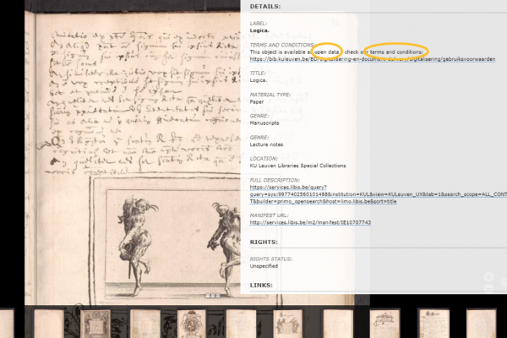
Task: Open the third thumbnail with framed engraving
Action: click(x=95, y=323)
